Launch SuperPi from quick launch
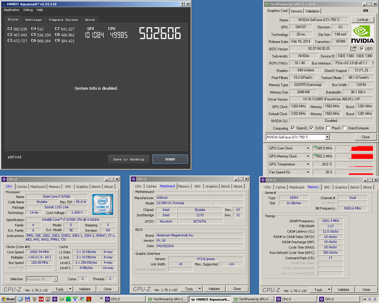 click(75, 299)
